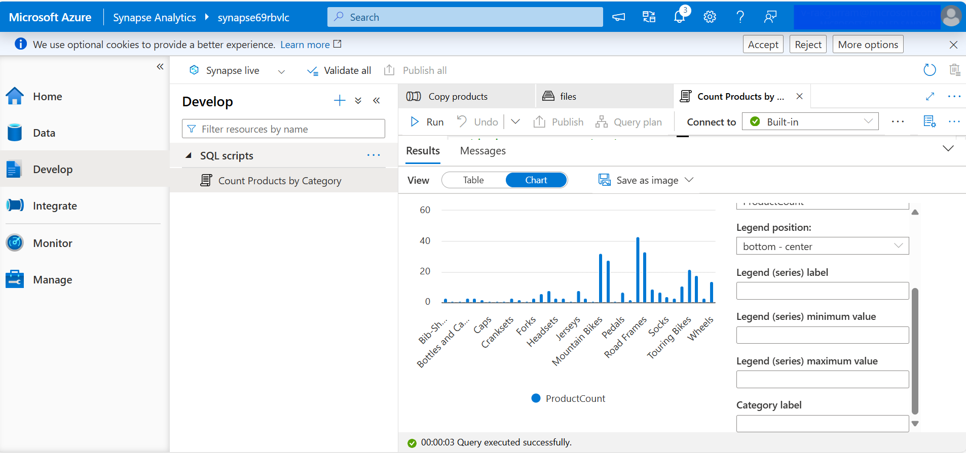Open Legend position dropdown
The height and width of the screenshot is (453, 966).
(x=822, y=246)
